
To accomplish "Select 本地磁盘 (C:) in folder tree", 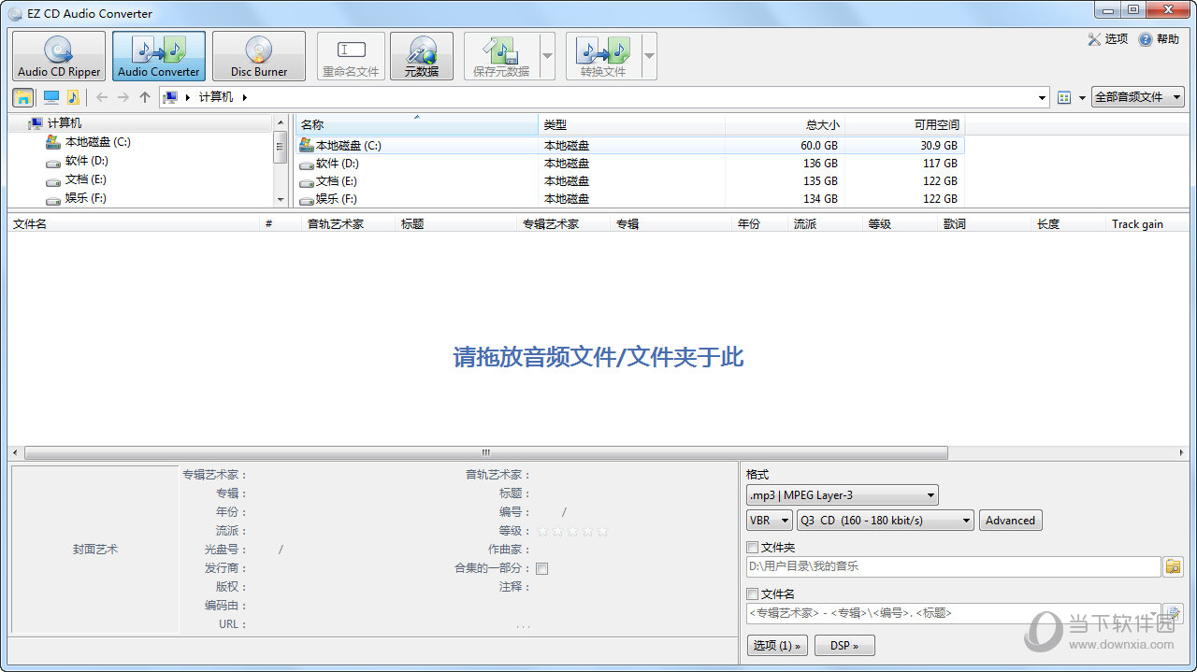I will [x=98, y=142].
